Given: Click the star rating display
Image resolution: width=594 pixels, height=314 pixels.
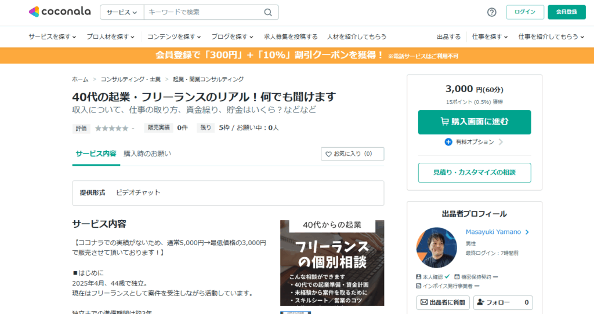Looking at the screenshot, I should pyautogui.click(x=111, y=128).
